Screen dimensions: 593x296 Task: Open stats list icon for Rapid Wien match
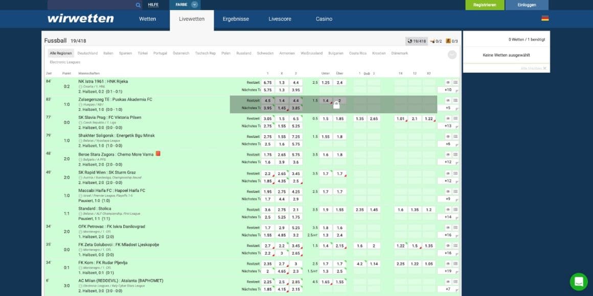(x=455, y=174)
